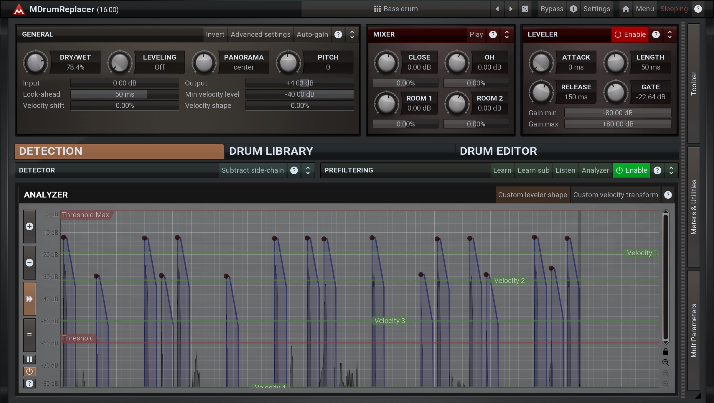Image resolution: width=714 pixels, height=403 pixels.
Task: Collapse General panel with arrows expander
Action: click(x=352, y=34)
